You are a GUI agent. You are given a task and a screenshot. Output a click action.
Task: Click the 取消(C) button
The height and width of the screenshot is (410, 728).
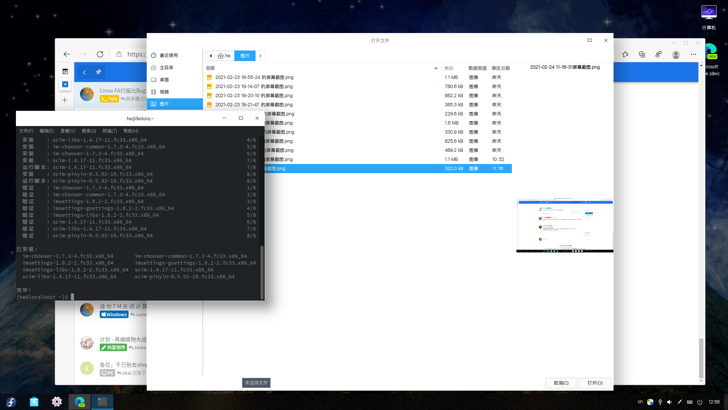click(x=561, y=383)
